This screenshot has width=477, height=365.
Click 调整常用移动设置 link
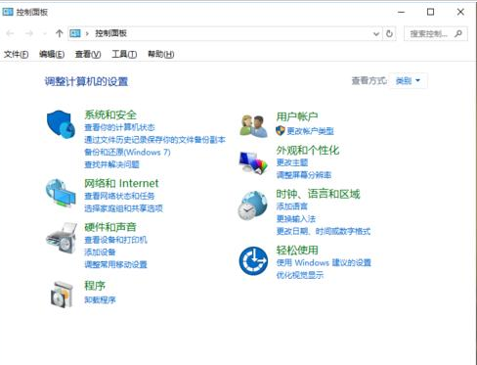tap(115, 264)
